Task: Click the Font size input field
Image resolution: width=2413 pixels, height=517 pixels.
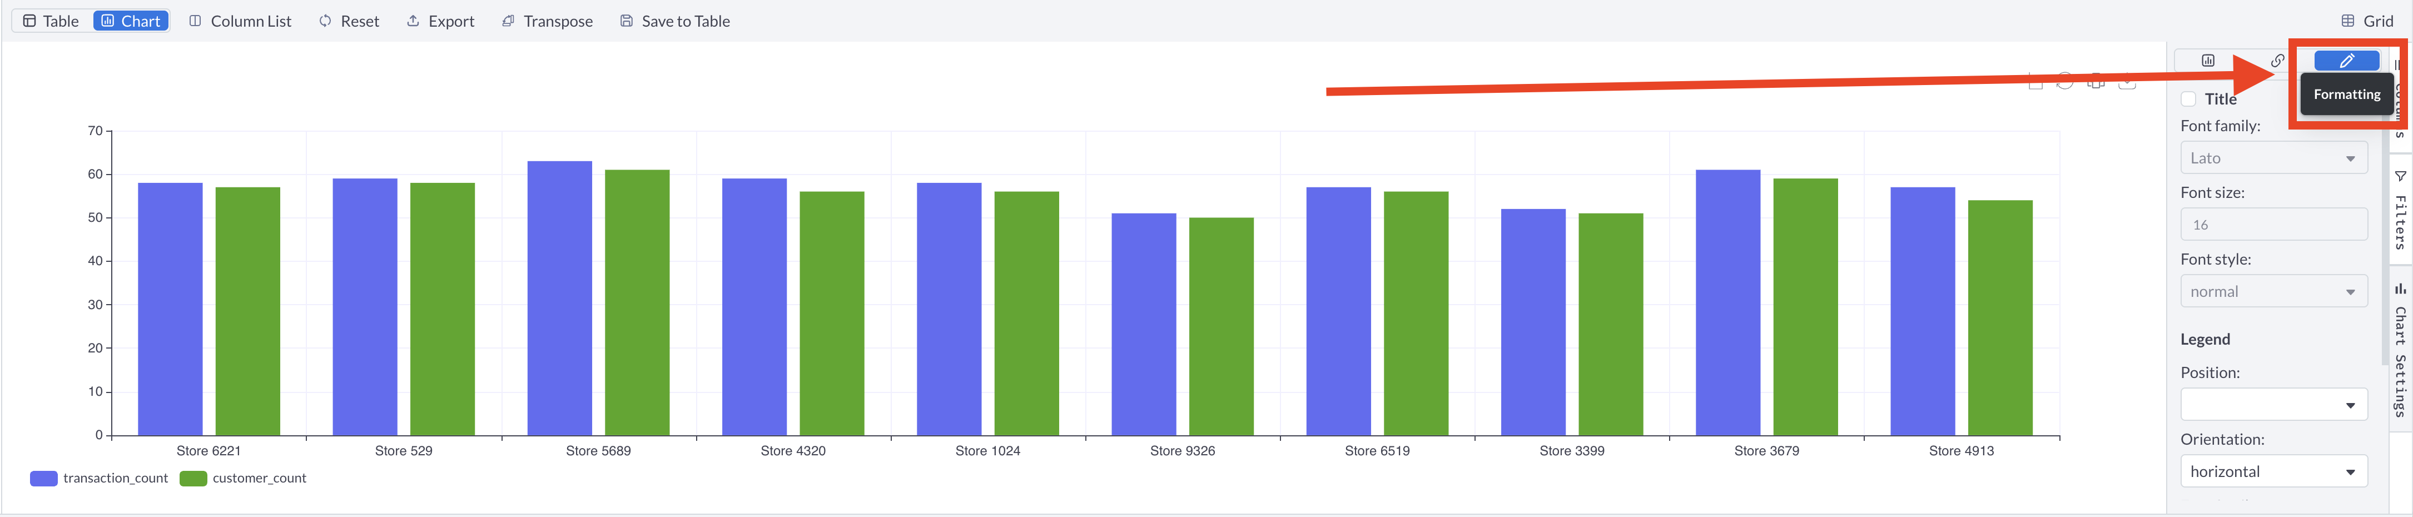Action: [2272, 225]
